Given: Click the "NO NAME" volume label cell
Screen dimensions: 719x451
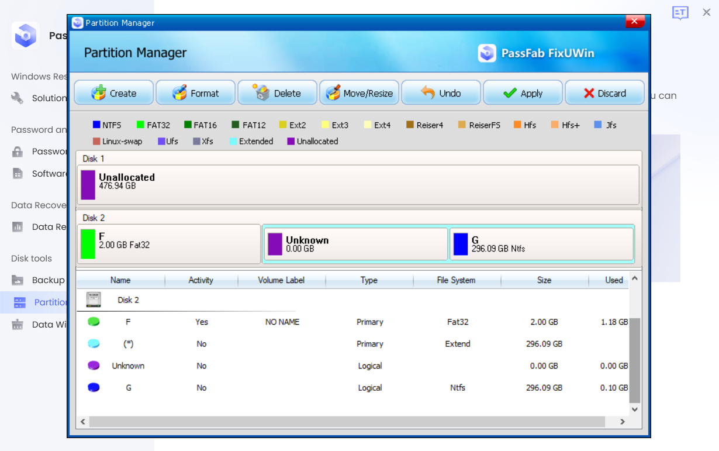Looking at the screenshot, I should [x=282, y=322].
